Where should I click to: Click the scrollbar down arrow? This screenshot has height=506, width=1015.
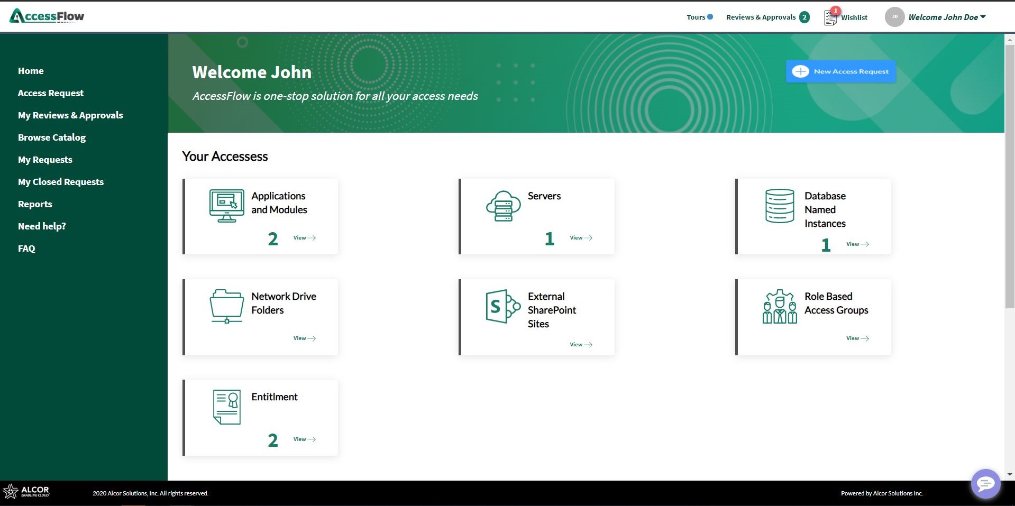tap(1009, 475)
